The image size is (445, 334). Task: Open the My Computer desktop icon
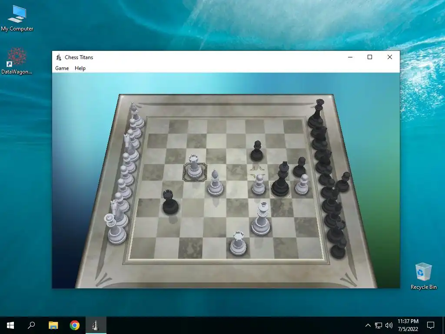(x=17, y=18)
